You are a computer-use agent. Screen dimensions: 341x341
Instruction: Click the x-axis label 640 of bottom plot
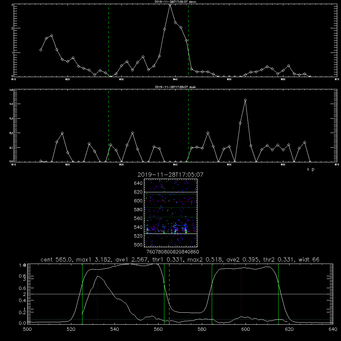(333, 329)
